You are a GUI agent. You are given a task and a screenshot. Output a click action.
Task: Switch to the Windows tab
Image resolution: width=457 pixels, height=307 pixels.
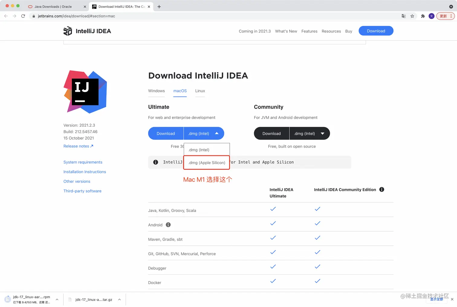coord(156,91)
